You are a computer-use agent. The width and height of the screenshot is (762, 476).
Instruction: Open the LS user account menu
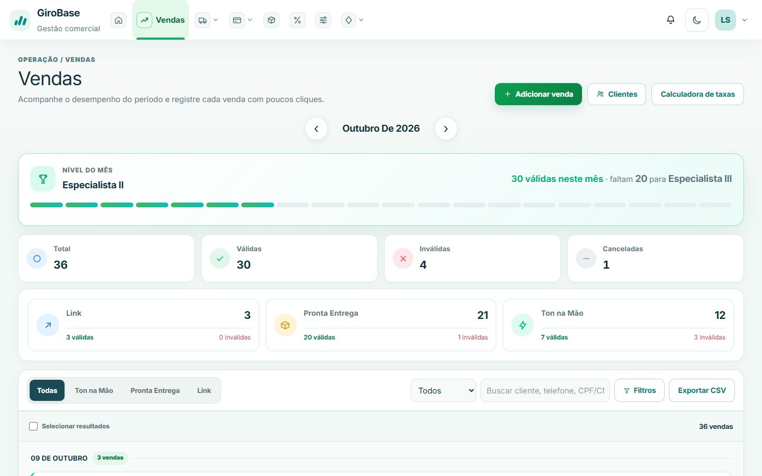pyautogui.click(x=731, y=20)
